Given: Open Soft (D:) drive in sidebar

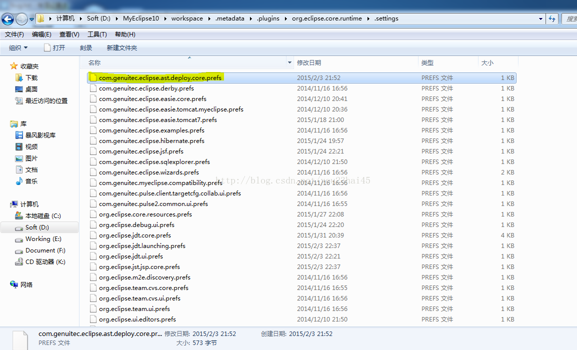Looking at the screenshot, I should pos(39,227).
